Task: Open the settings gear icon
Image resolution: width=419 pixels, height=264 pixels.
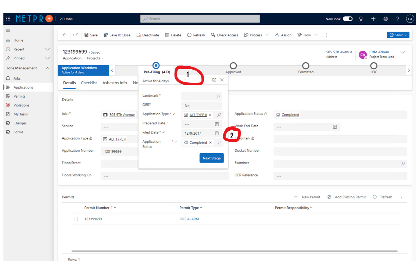Action: pos(385,19)
